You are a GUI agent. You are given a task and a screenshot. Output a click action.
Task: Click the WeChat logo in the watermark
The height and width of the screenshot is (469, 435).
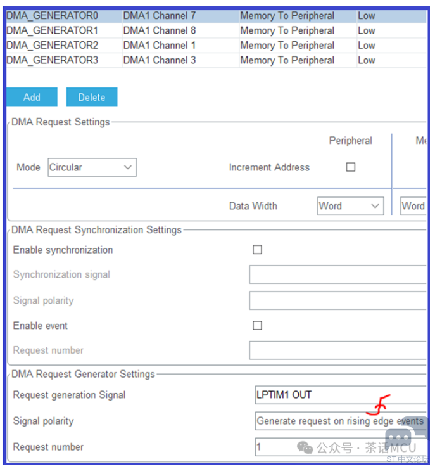tap(305, 448)
